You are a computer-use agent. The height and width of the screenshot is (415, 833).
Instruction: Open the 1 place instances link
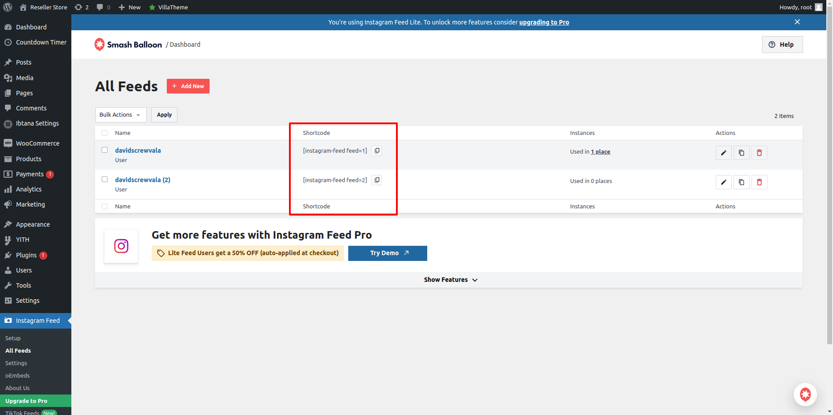tap(600, 152)
